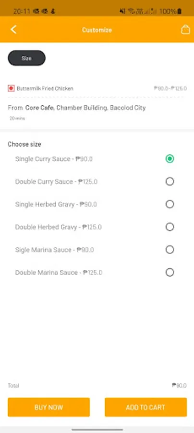Tap the mute vibrate status icon
Viewport: 194px width, 433px height.
(122, 11)
